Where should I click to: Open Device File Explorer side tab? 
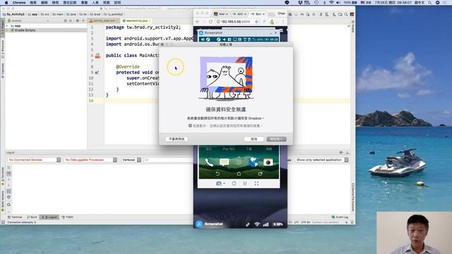click(353, 198)
